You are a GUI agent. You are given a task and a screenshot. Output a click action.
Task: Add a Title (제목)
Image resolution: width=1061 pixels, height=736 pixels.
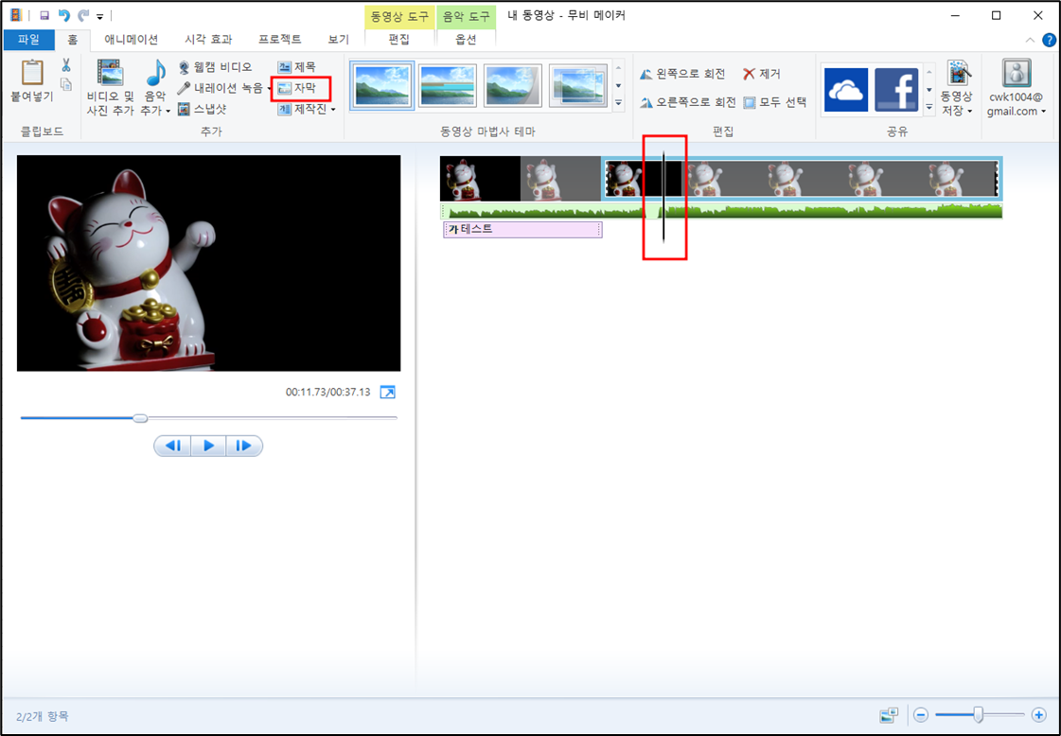point(297,67)
